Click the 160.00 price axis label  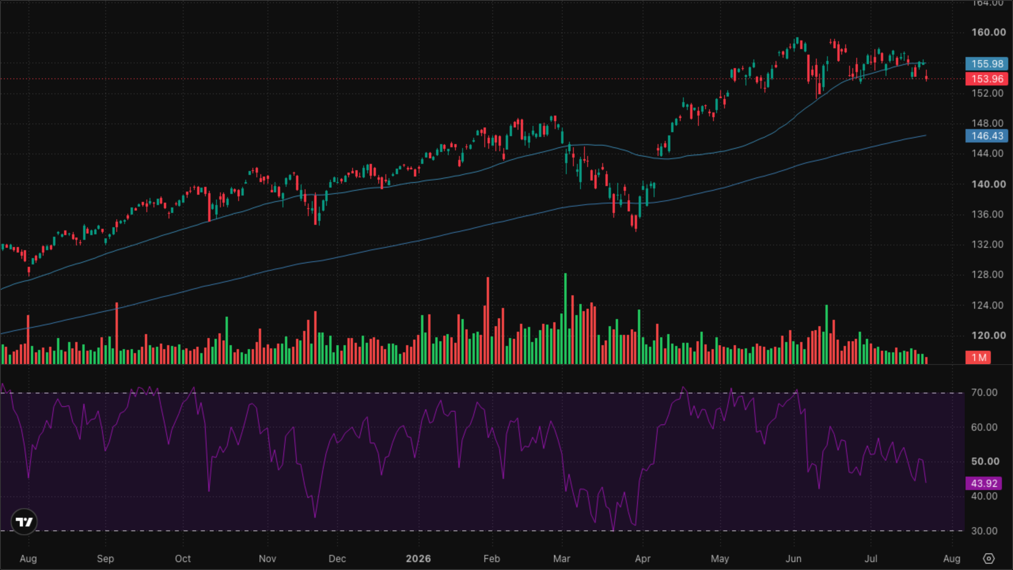click(988, 32)
